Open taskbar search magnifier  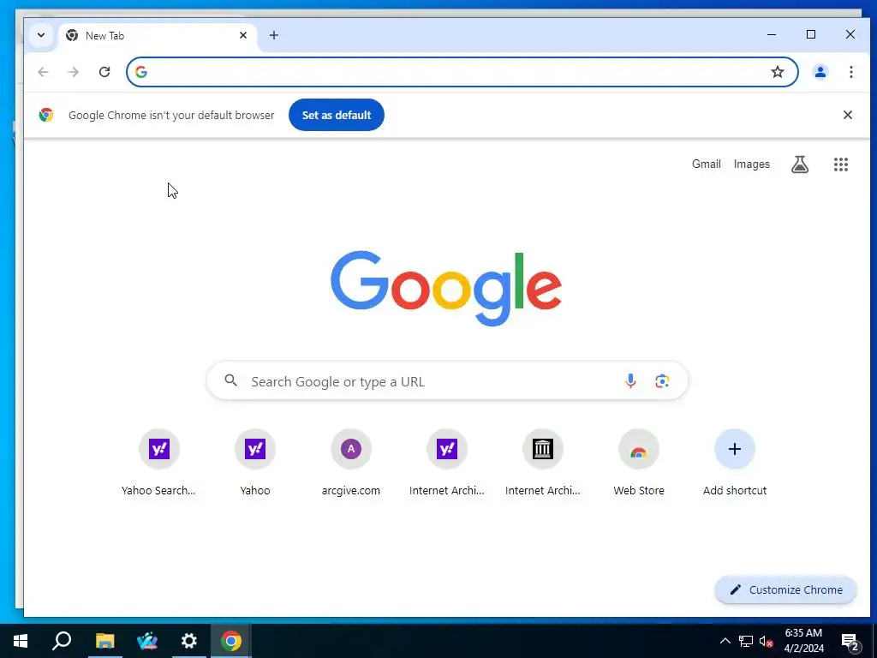click(62, 641)
